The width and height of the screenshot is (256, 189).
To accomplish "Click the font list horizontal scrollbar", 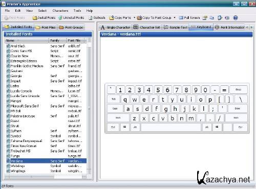I will point(46,177).
